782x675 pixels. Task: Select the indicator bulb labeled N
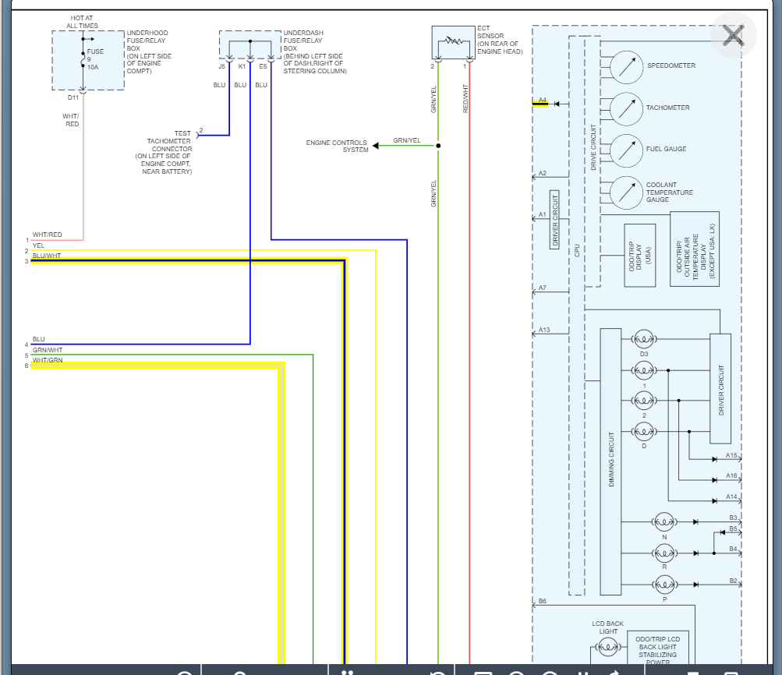pos(664,521)
